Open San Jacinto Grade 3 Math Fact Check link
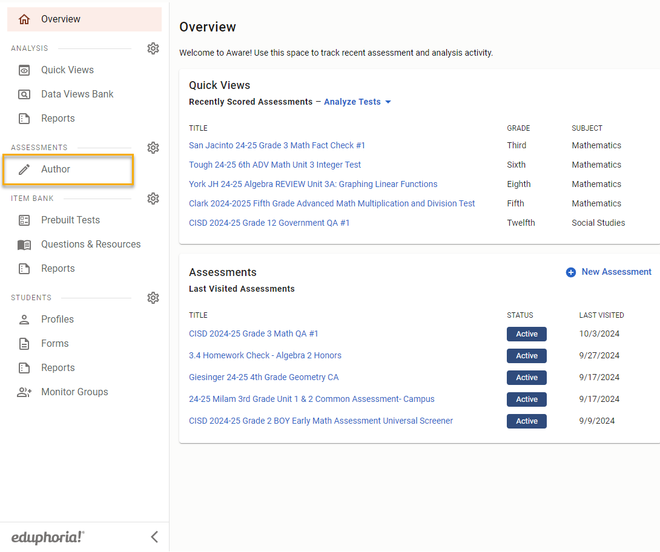 coord(277,145)
